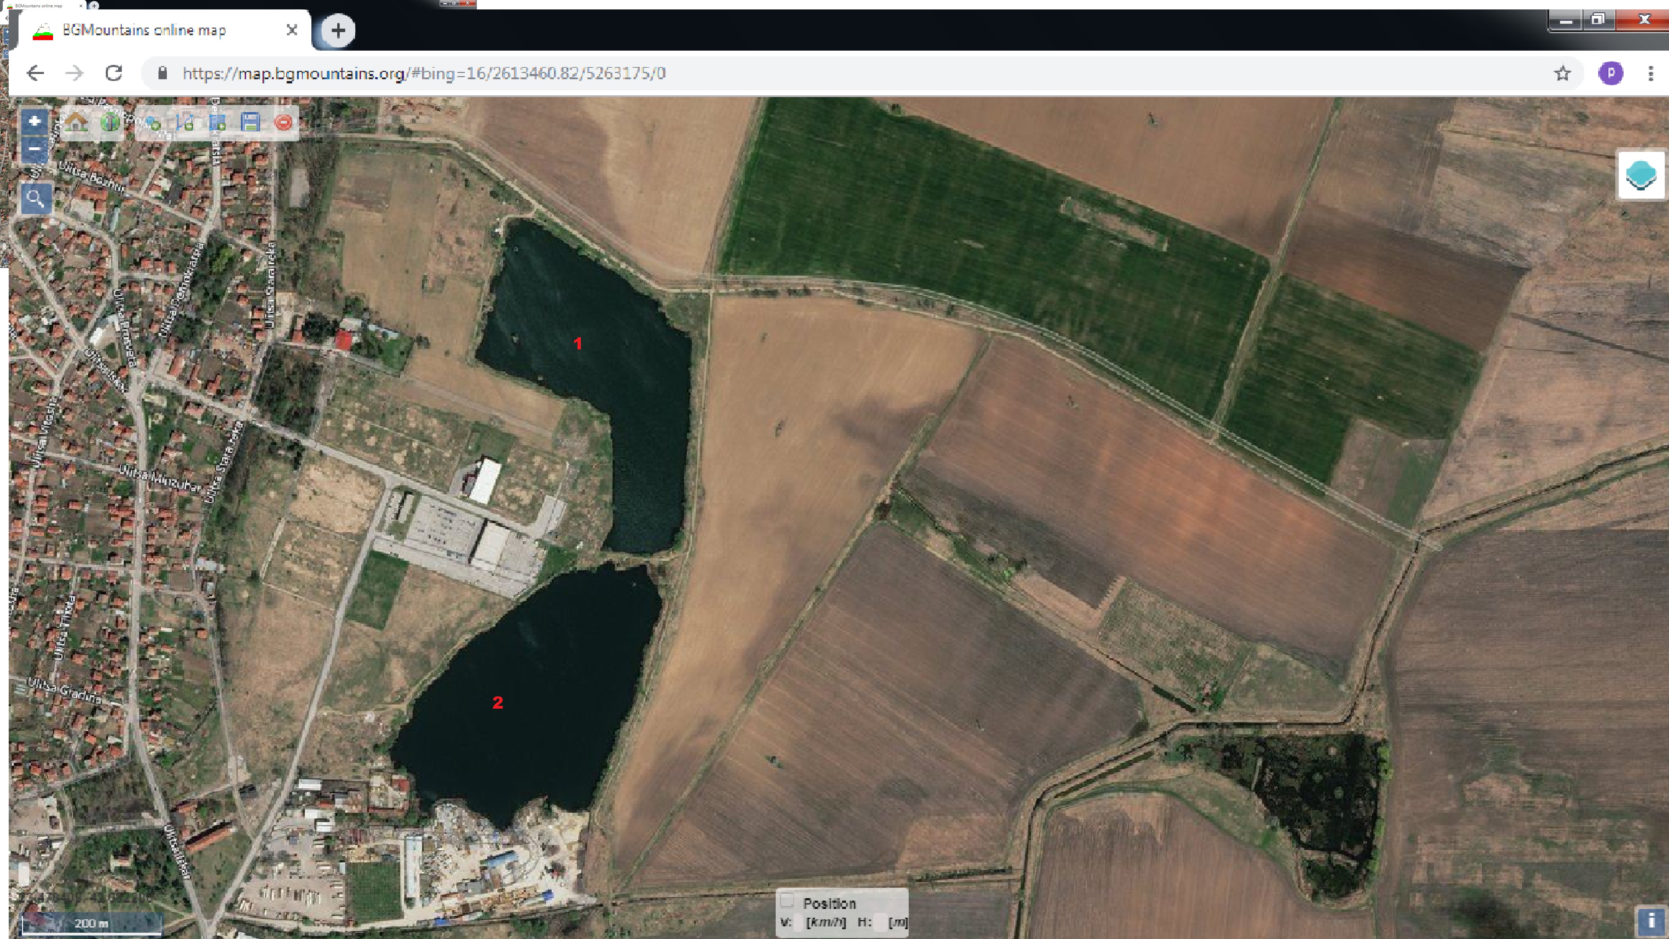Open the Chrome three-dot menu
This screenshot has width=1669, height=939.
coord(1650,73)
